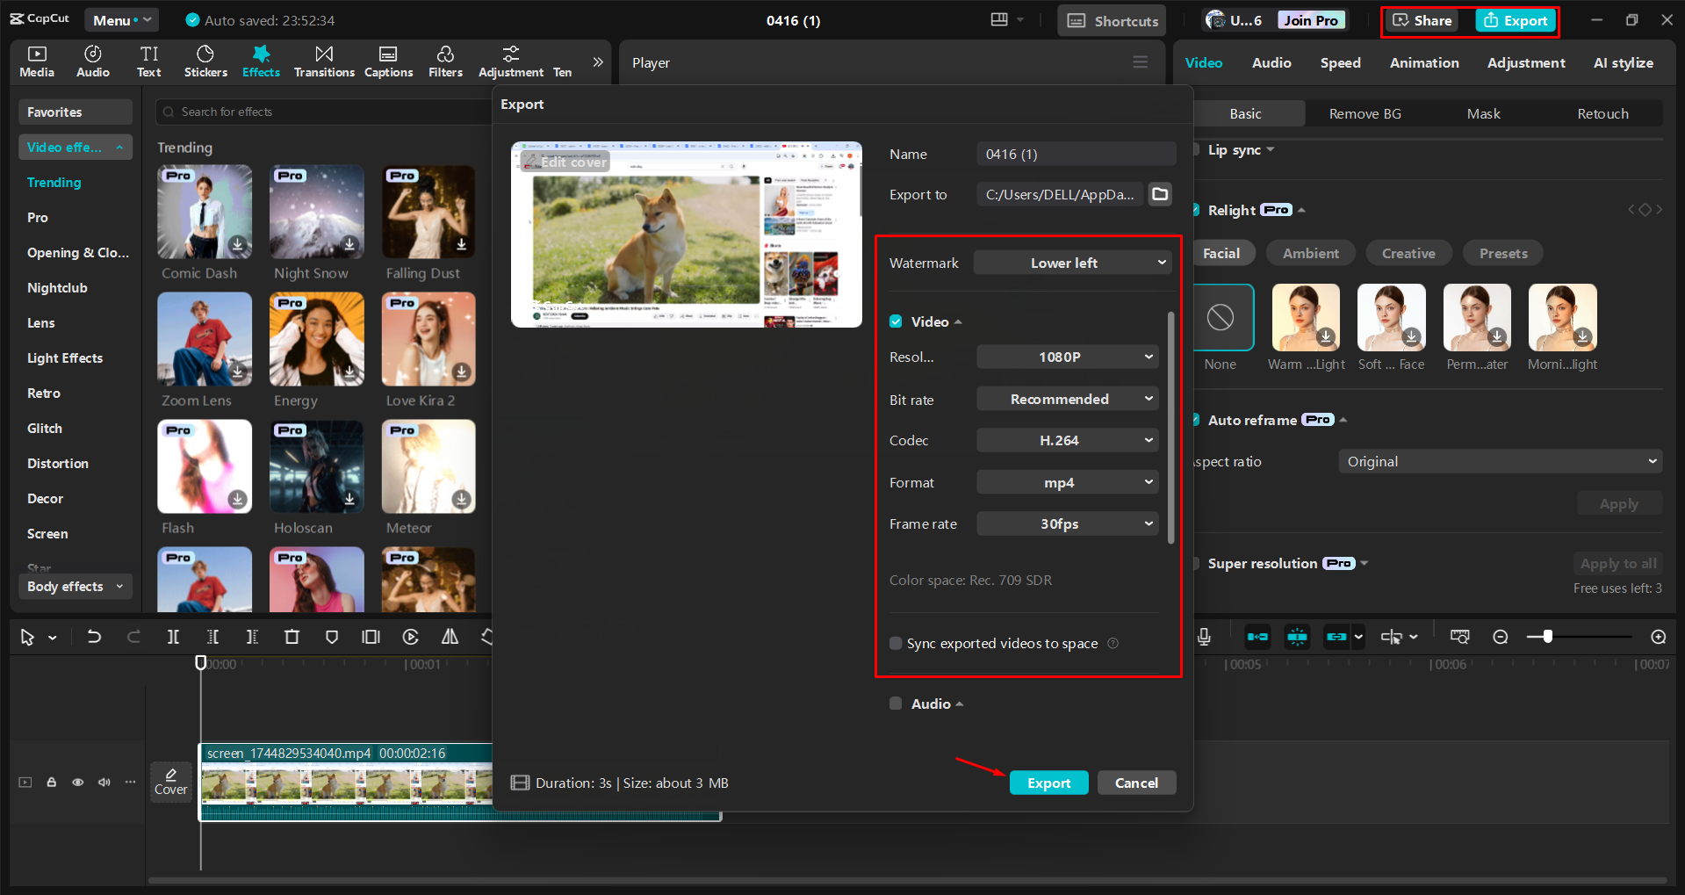This screenshot has height=895, width=1685.
Task: Click the Undo icon above the timeline
Action: click(x=94, y=637)
